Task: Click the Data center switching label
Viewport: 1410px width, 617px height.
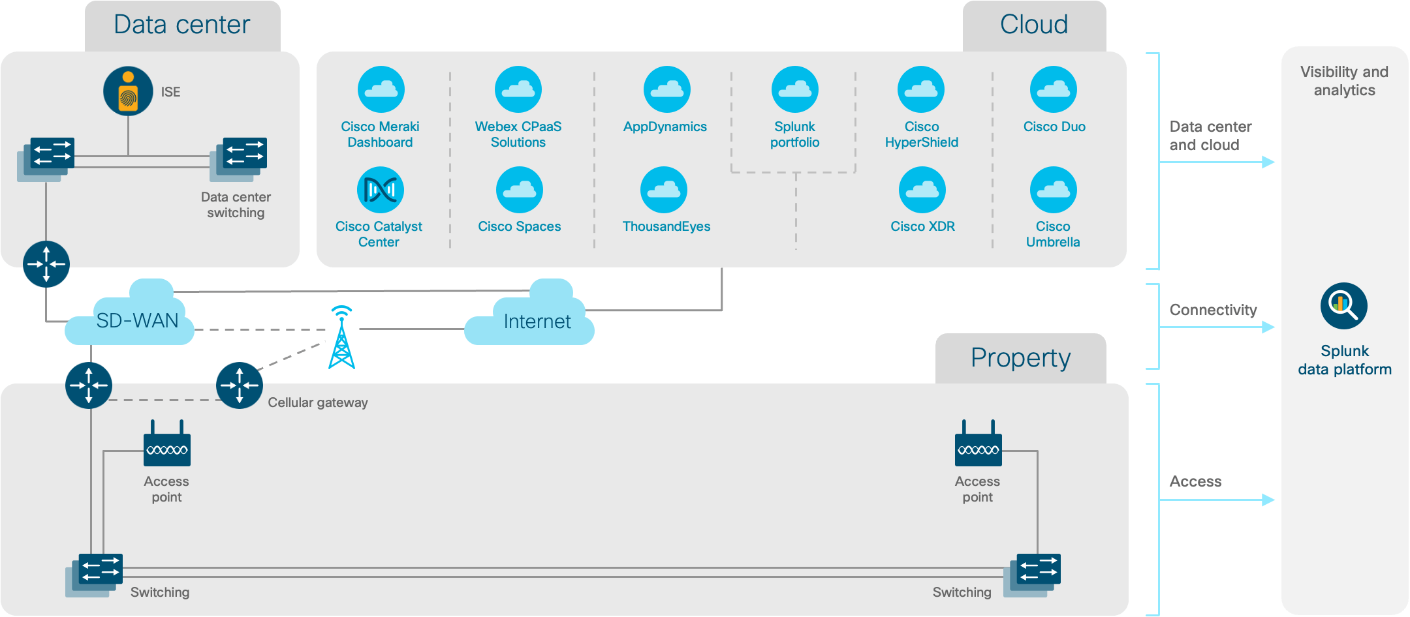Action: pos(236,205)
